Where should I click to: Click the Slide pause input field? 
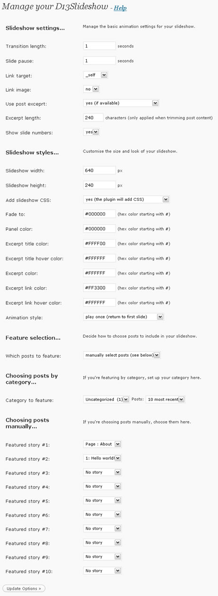100,61
